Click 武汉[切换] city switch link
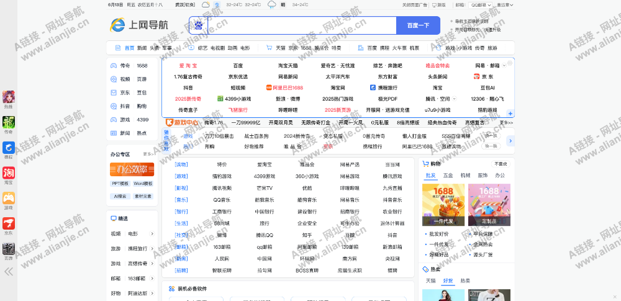 186,5
